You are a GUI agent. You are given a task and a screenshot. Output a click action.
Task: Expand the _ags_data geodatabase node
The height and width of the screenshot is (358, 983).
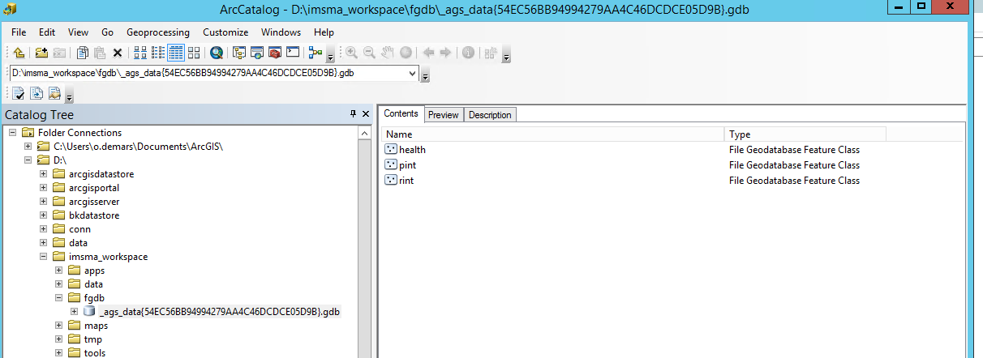[x=74, y=312]
